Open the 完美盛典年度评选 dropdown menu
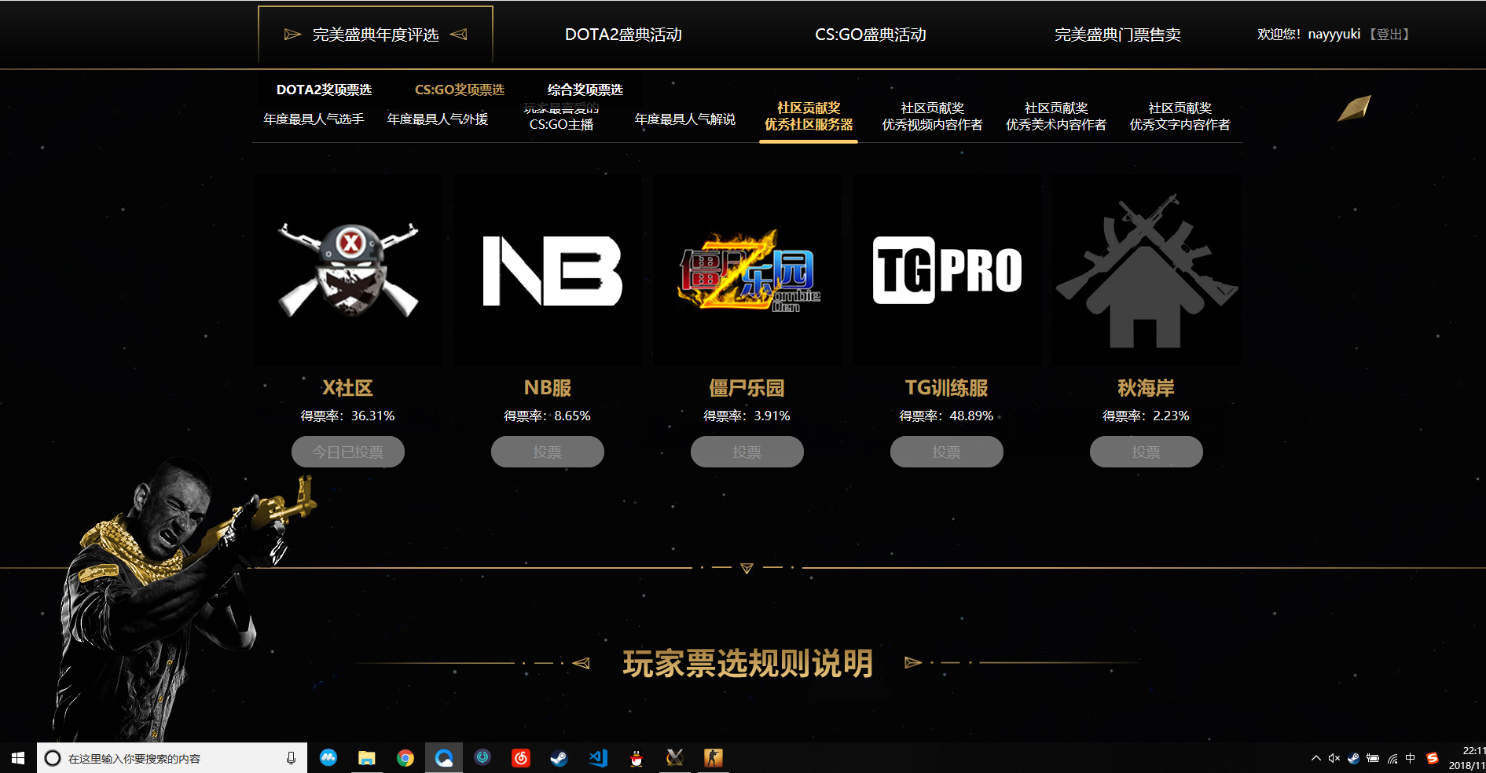This screenshot has width=1486, height=773. [375, 34]
